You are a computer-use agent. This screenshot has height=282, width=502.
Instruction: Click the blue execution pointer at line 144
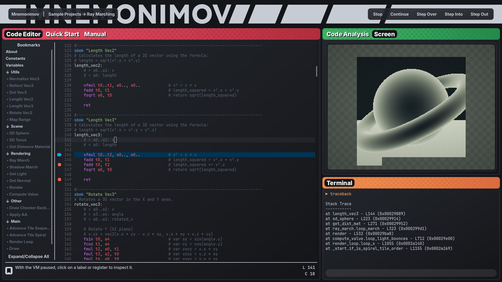(60, 155)
